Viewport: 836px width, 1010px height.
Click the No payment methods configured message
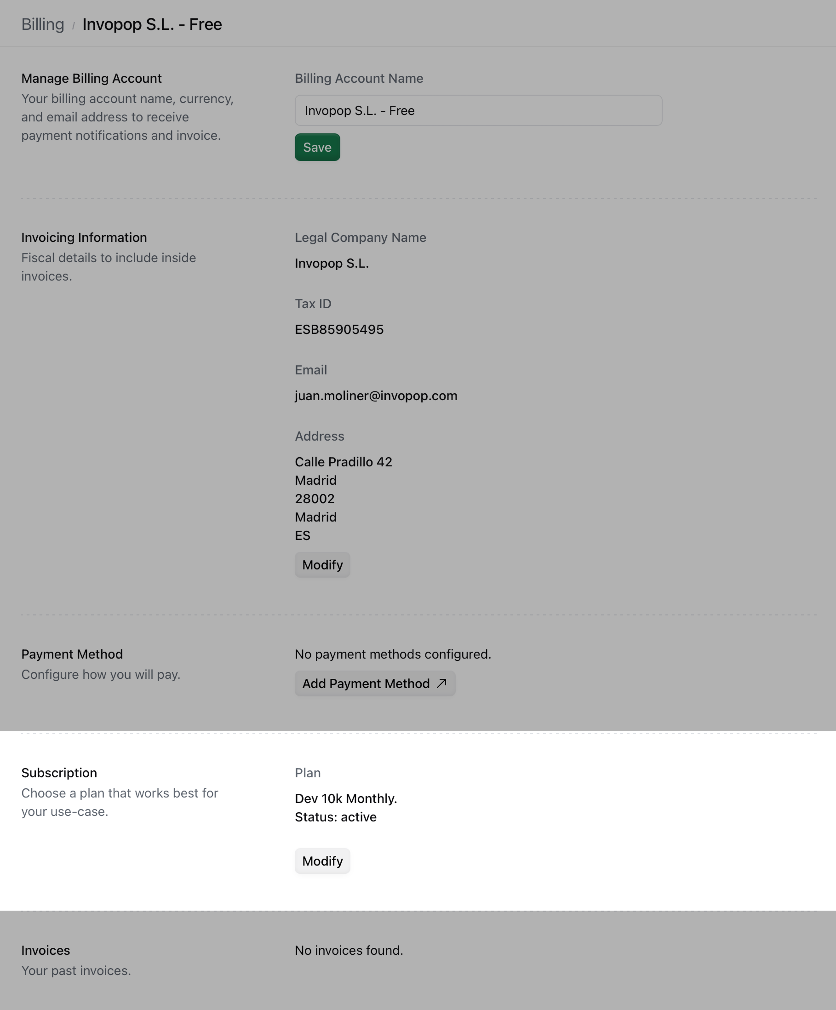coord(393,654)
